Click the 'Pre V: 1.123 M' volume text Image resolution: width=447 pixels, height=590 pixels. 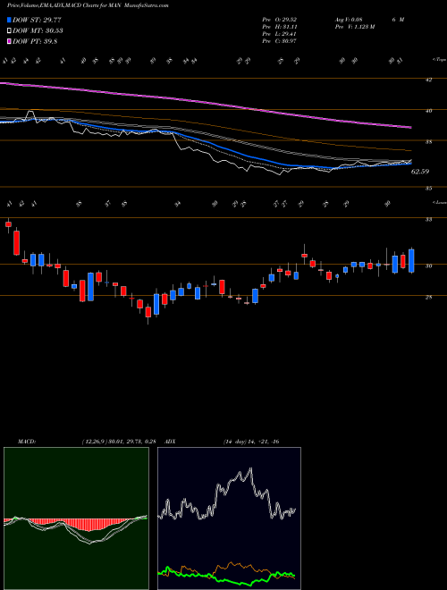[x=354, y=27]
